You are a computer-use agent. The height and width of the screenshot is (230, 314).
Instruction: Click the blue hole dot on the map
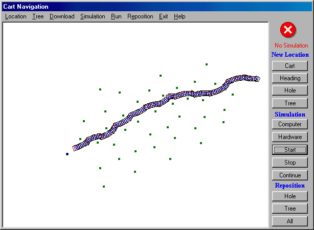pos(68,154)
